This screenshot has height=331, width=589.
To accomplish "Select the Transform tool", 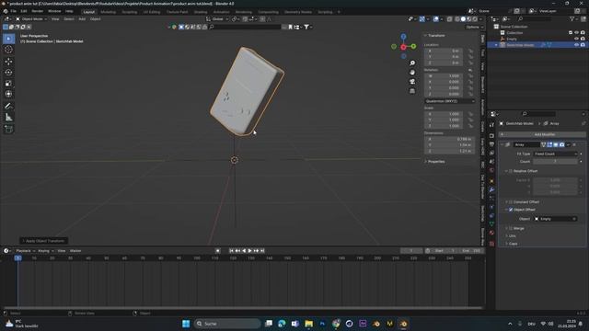I will 8,94.
